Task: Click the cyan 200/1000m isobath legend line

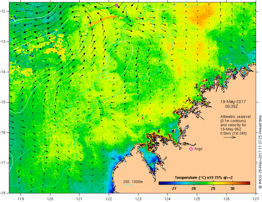Action: pyautogui.click(x=128, y=185)
